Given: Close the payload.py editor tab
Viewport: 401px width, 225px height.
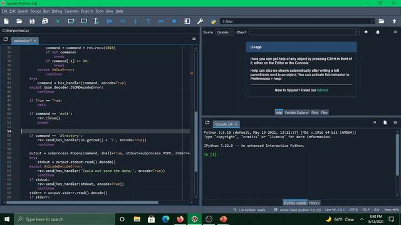Looking at the screenshot, I should pos(35,41).
